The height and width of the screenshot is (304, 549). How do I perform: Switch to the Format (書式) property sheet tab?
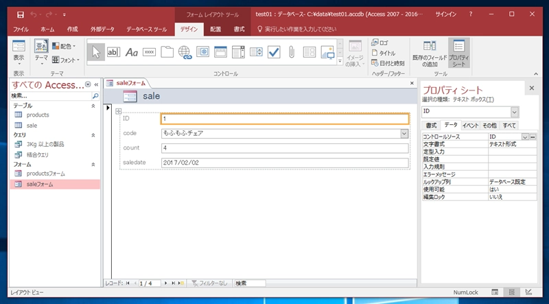tap(431, 126)
